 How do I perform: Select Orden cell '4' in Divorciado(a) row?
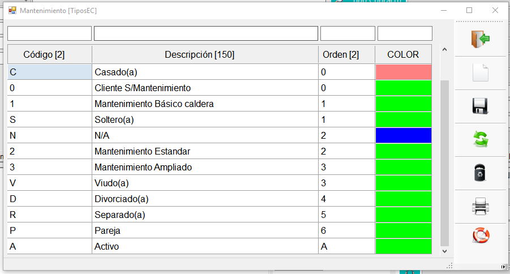point(347,199)
